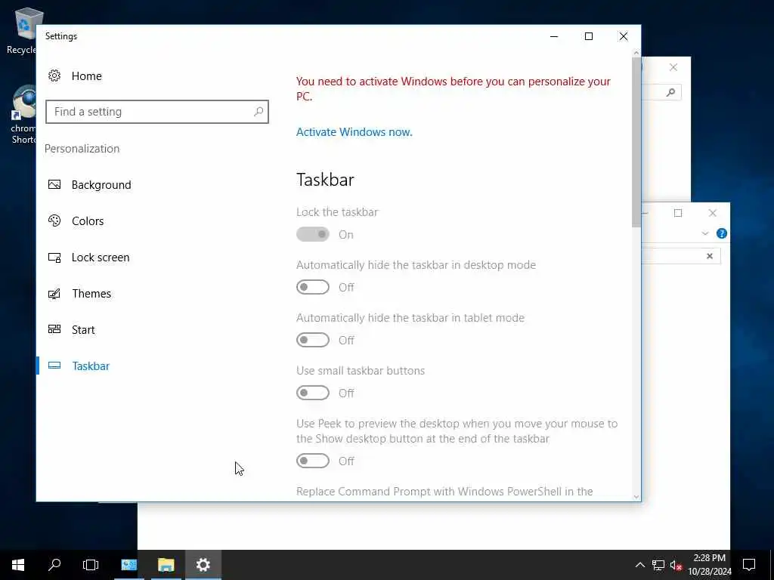Open taskbar Search
Image resolution: width=774 pixels, height=580 pixels.
coord(54,565)
